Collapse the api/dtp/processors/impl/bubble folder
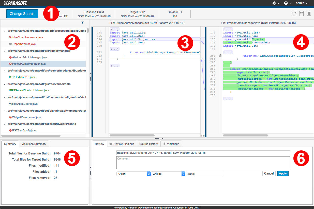This screenshot has height=209, width=314. click(5, 31)
